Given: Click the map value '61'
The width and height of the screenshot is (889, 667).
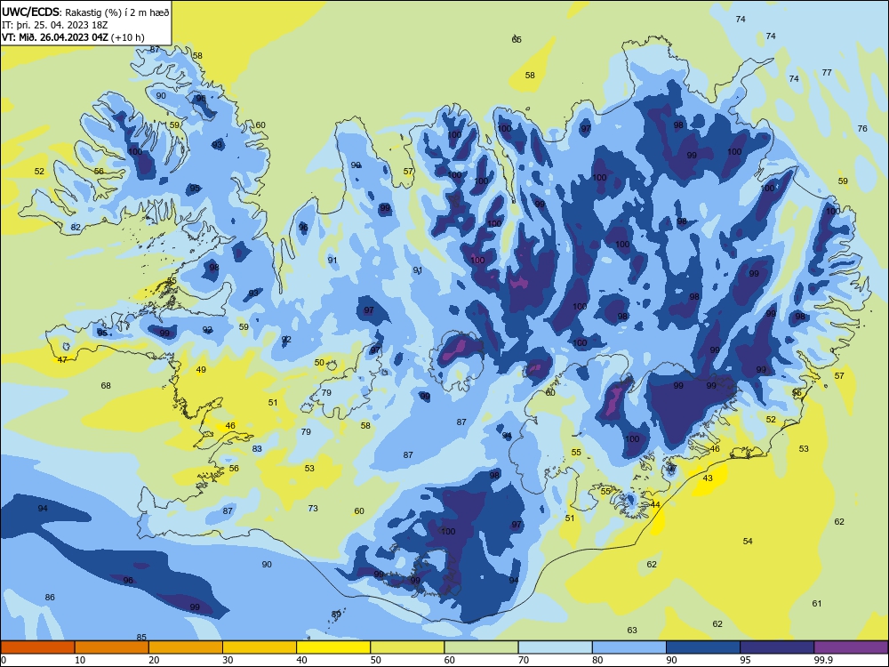Looking at the screenshot, I should click(816, 604).
